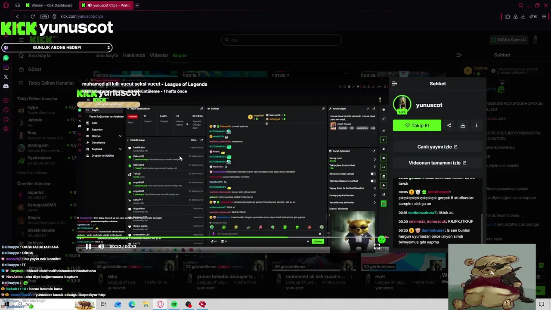Viewport: 551px width, 310px height.
Task: Toggle the VPN badge in address bar
Action: click(x=44, y=16)
